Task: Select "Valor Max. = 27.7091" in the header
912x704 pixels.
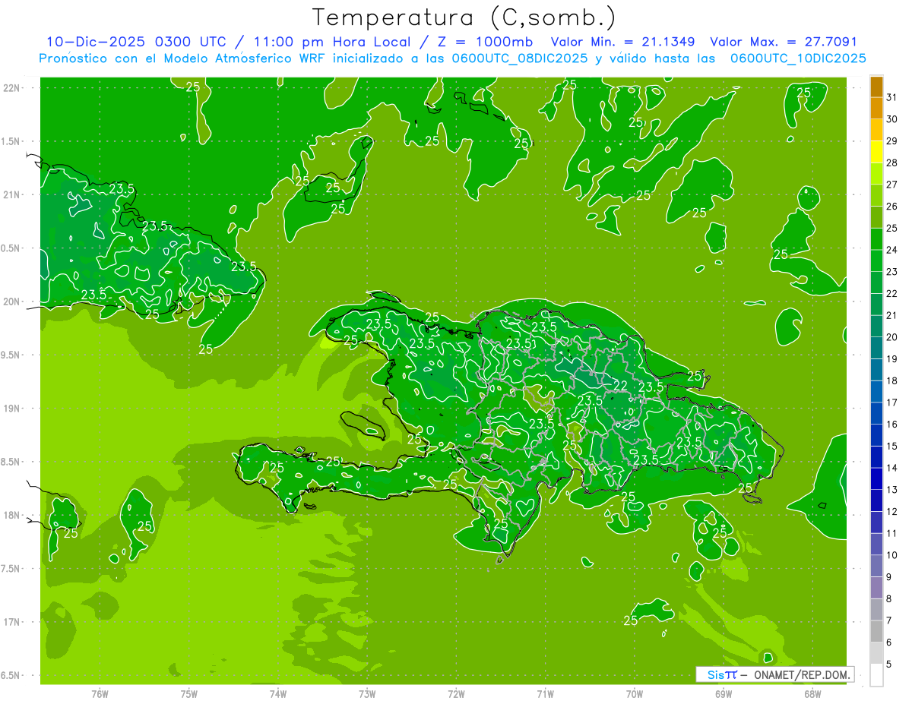Action: click(783, 42)
